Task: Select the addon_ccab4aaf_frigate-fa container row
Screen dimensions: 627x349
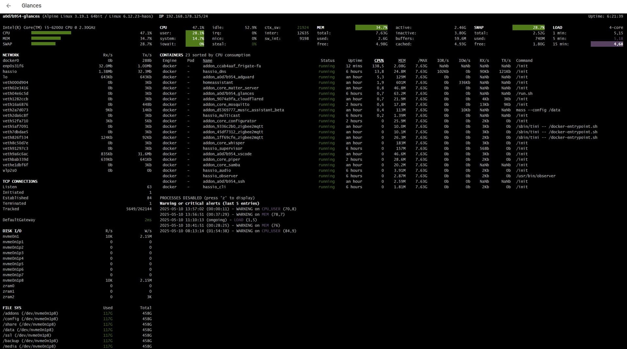Action: 232,66
